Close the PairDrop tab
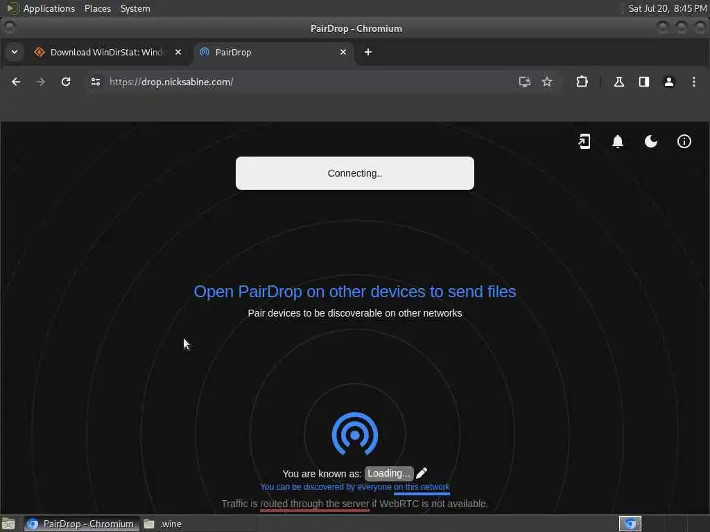Viewport: 710px width, 532px height. 343,52
